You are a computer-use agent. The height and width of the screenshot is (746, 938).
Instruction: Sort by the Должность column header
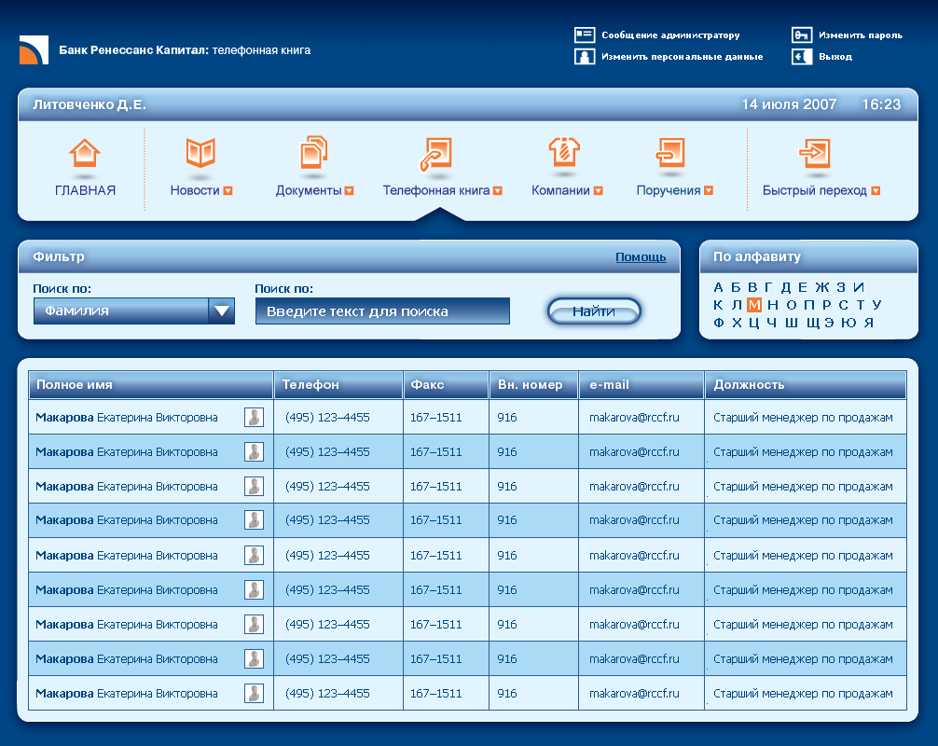[749, 384]
